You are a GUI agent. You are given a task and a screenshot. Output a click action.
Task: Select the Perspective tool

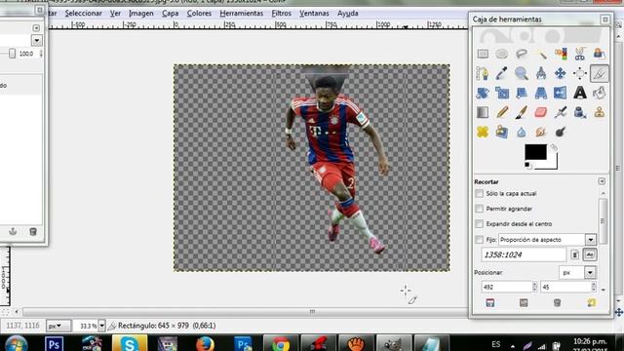[541, 93]
